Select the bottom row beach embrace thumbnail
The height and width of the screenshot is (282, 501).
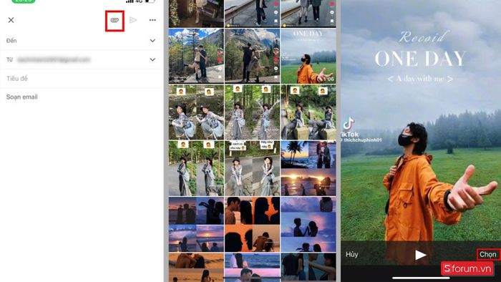[x=196, y=267]
